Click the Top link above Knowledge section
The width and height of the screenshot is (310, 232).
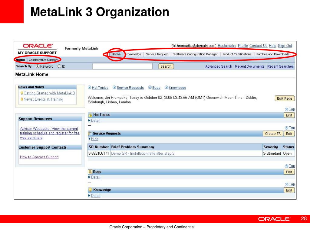coord(292,184)
